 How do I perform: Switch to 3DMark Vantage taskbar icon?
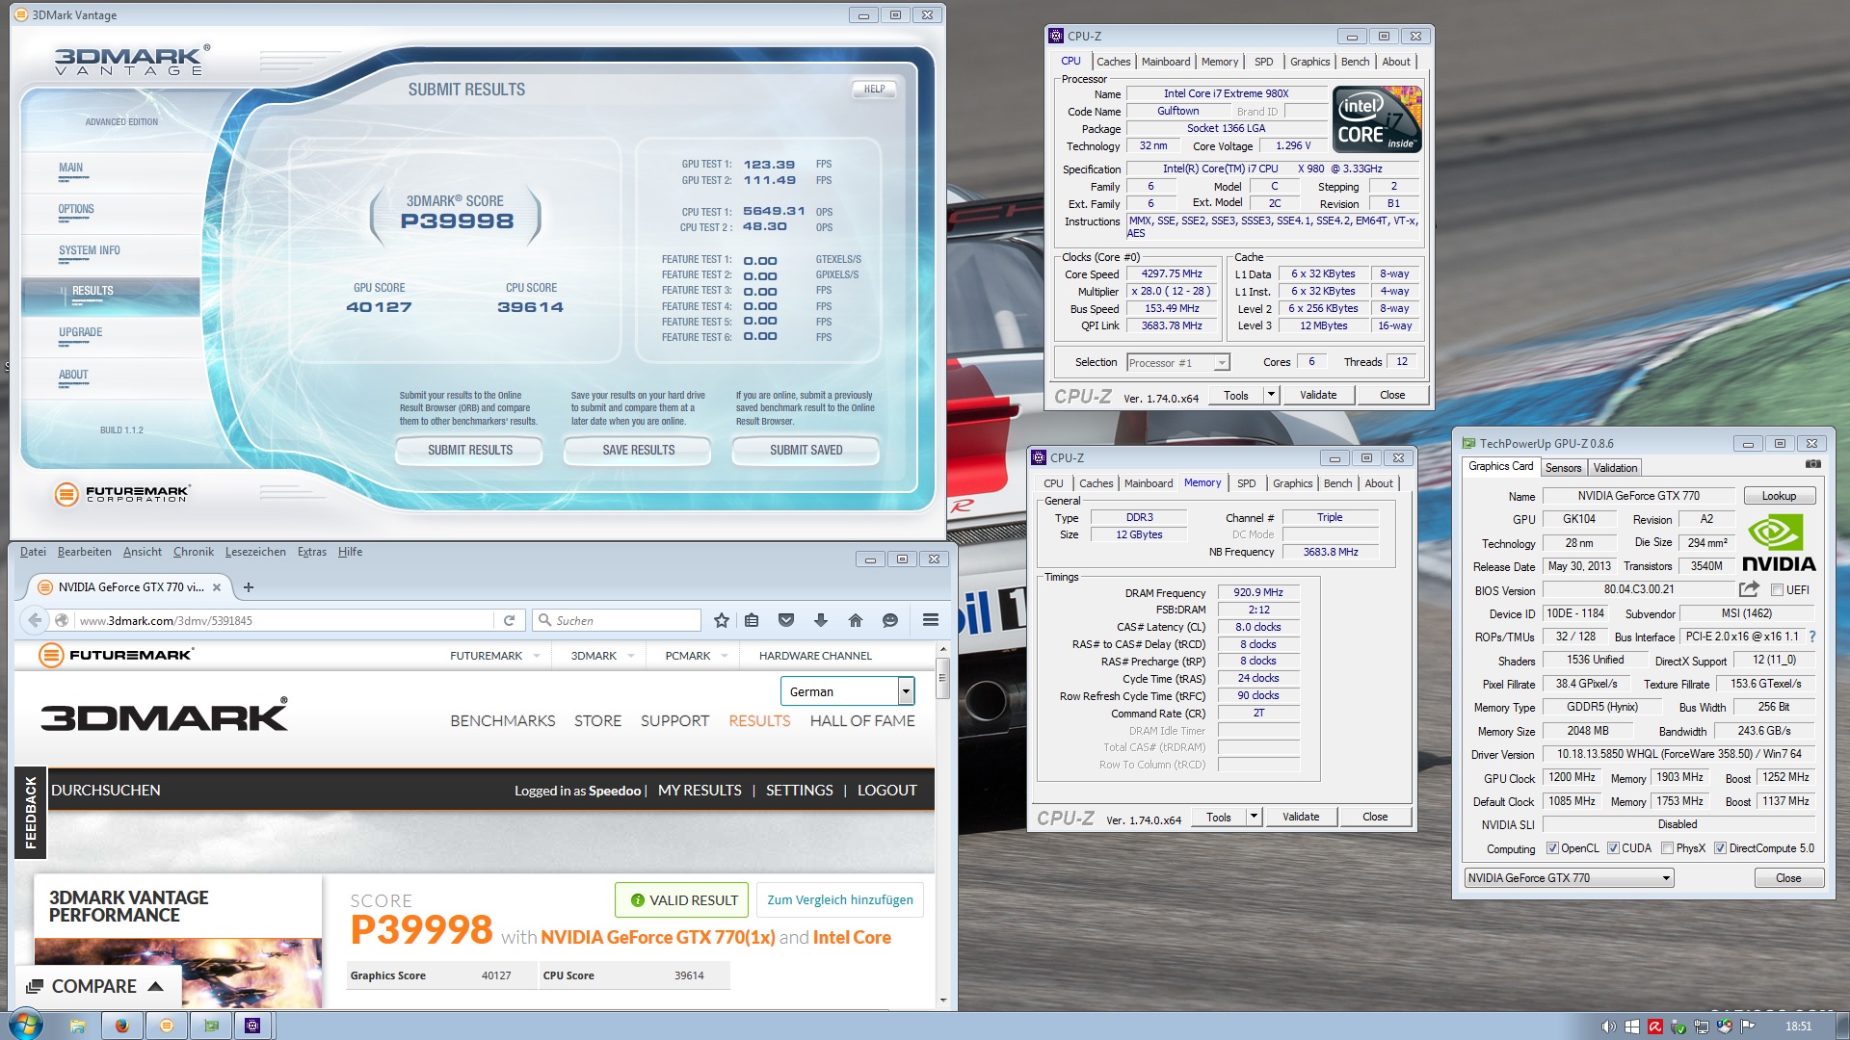coord(166,1026)
